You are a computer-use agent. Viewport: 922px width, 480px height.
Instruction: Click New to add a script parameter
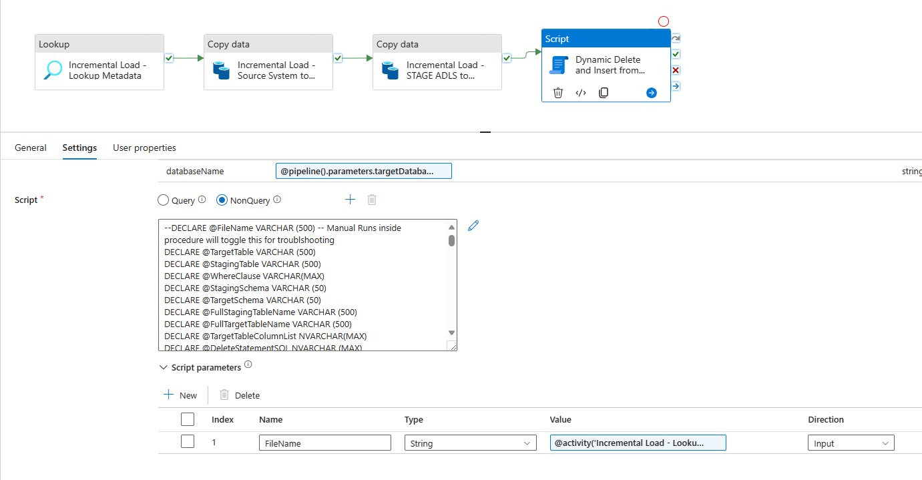[x=180, y=395]
